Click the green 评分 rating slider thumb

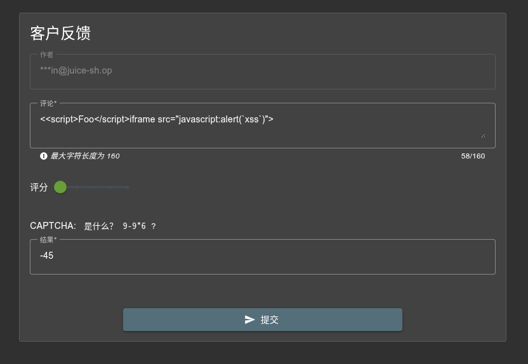60,187
